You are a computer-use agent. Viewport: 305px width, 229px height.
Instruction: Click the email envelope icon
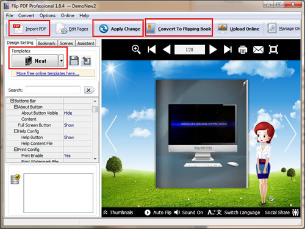258,49
